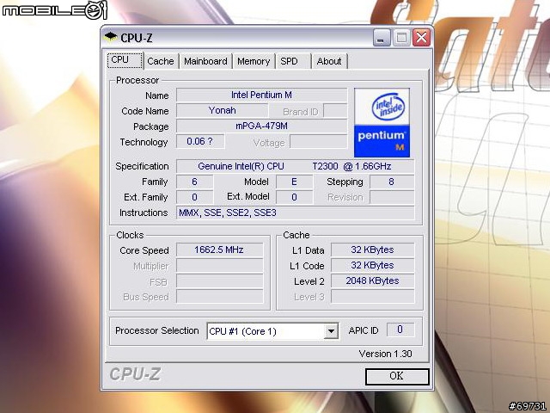Click the Version 1.30 text

(385, 354)
